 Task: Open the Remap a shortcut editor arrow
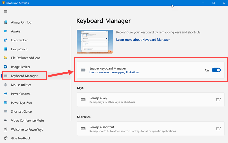[x=218, y=129]
